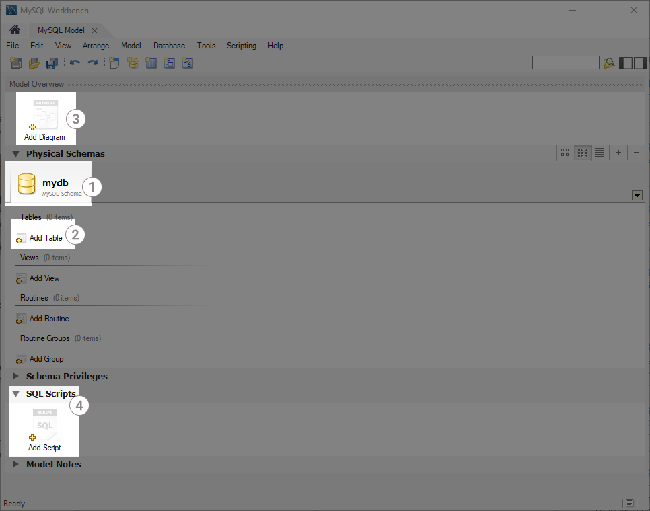The height and width of the screenshot is (511, 650).
Task: Click inside the search input field
Action: coord(565,63)
